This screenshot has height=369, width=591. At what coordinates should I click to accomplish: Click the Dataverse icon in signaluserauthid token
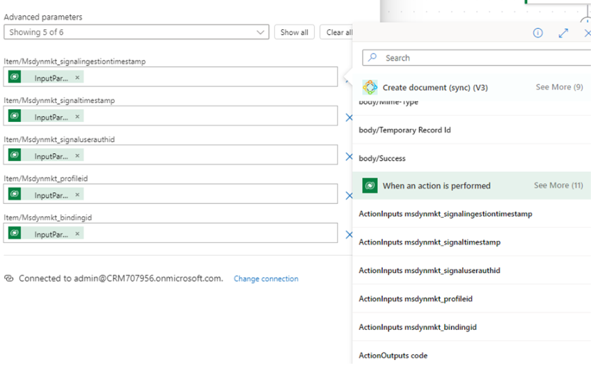click(x=15, y=155)
